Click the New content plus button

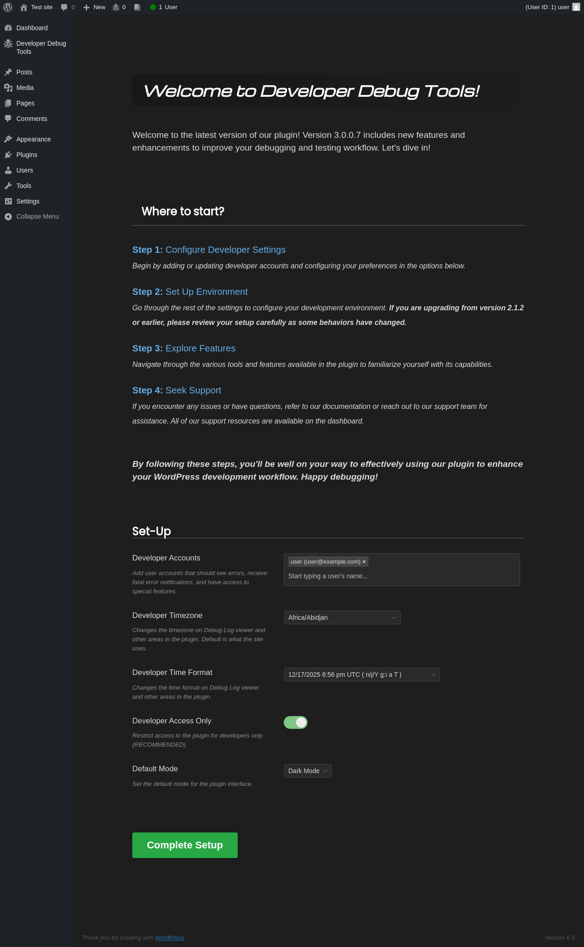pyautogui.click(x=94, y=7)
